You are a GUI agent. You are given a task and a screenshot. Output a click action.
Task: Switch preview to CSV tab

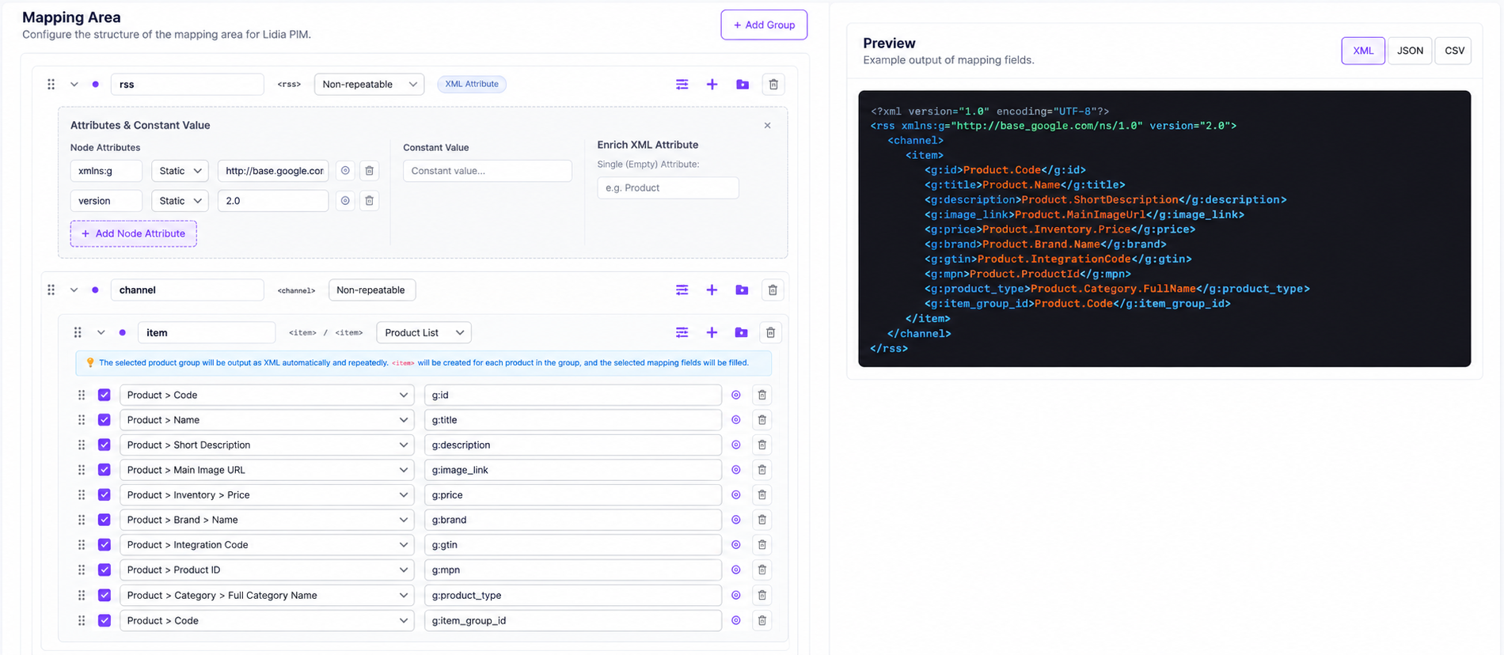coord(1454,51)
